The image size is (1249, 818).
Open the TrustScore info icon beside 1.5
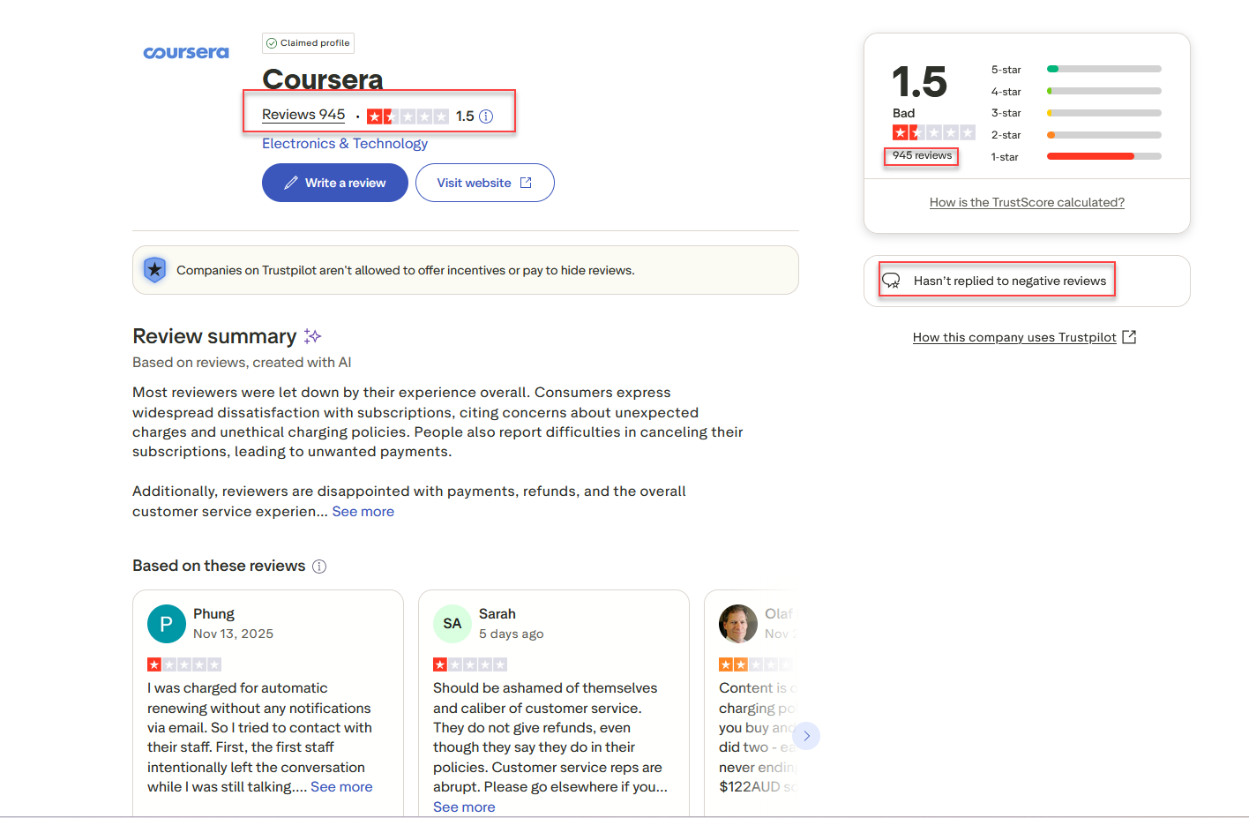[486, 116]
